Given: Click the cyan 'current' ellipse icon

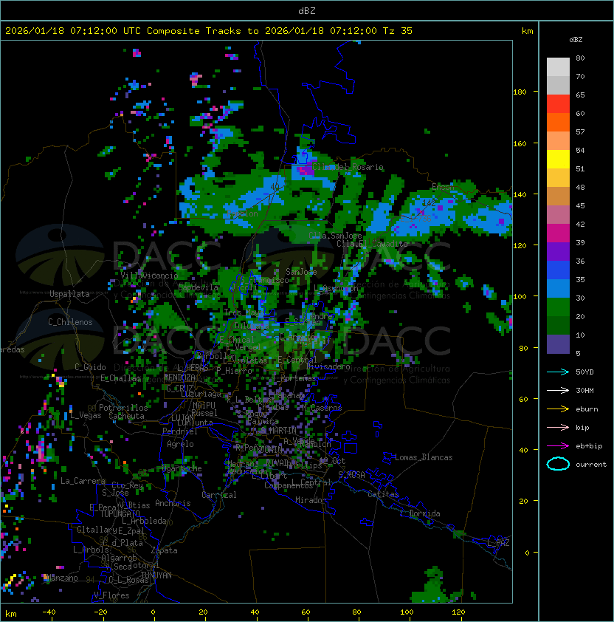Looking at the screenshot, I should coord(558,464).
